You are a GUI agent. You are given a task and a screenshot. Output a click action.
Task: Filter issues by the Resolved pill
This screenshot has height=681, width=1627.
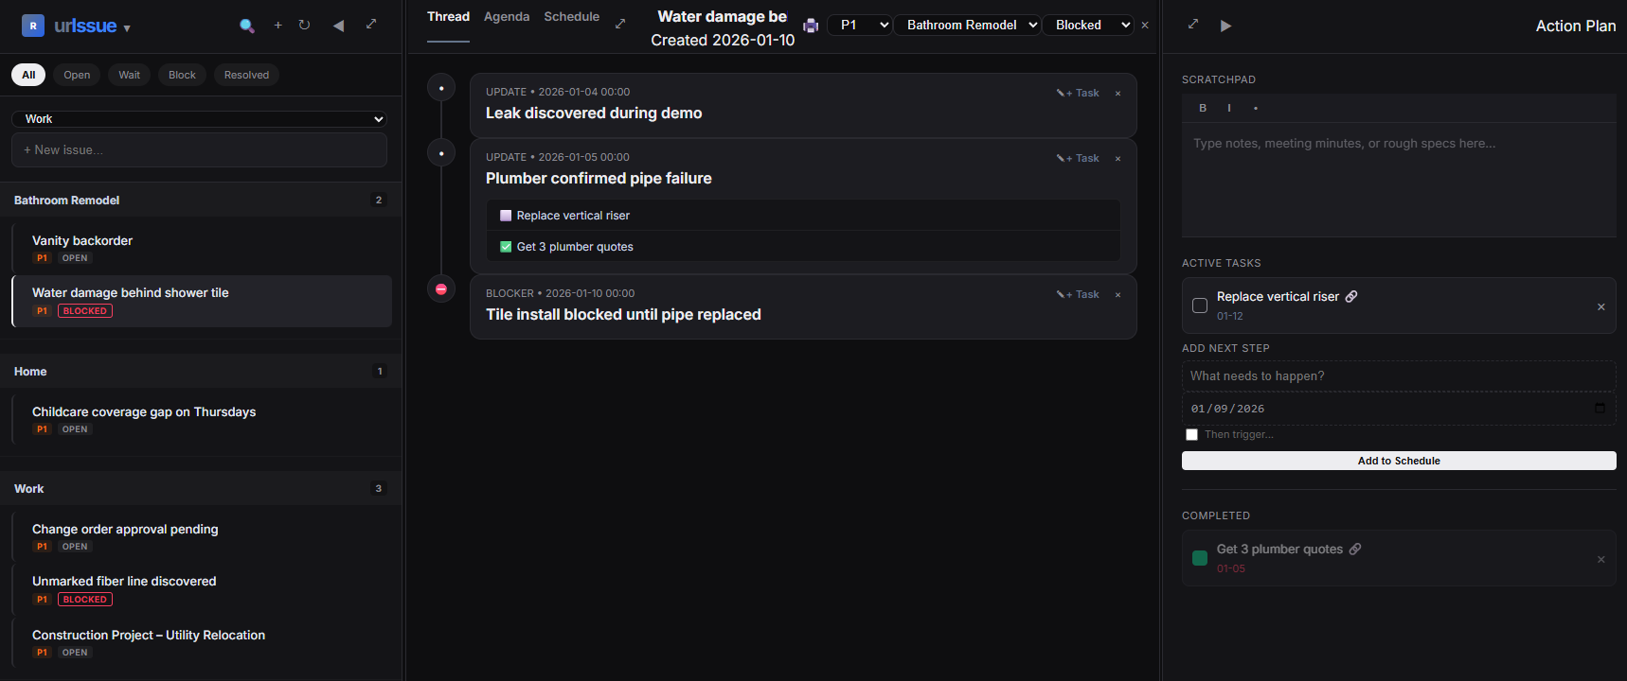pos(246,75)
